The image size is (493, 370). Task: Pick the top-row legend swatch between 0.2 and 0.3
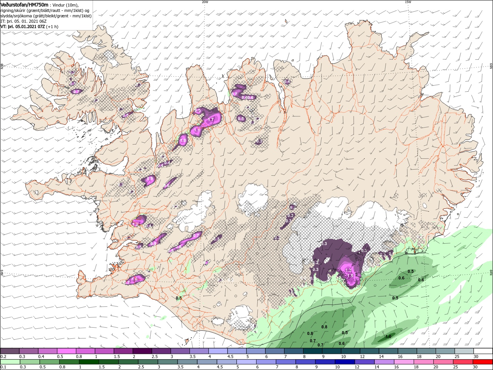[10, 351]
